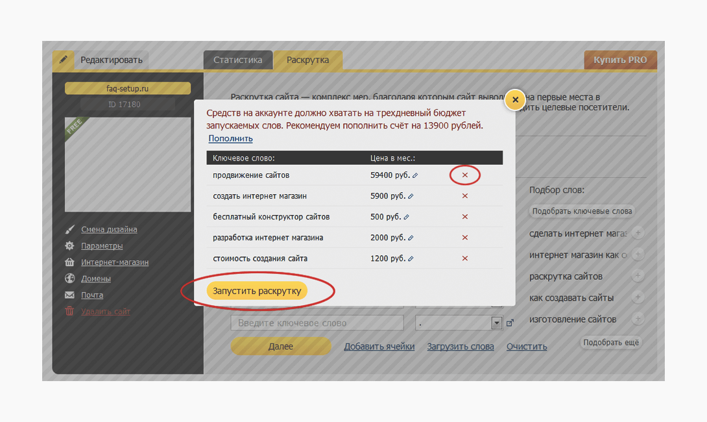Click suggested word text 'раскрутка сайтов'
Image resolution: width=707 pixels, height=422 pixels.
coord(566,276)
